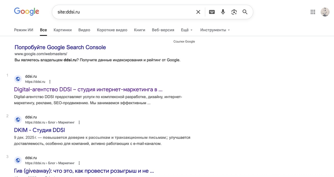The width and height of the screenshot is (334, 177).
Task: Open the 'Попробуйте Google Search Console' link
Action: (60, 47)
